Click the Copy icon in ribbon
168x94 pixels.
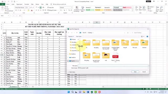coord(5,9)
